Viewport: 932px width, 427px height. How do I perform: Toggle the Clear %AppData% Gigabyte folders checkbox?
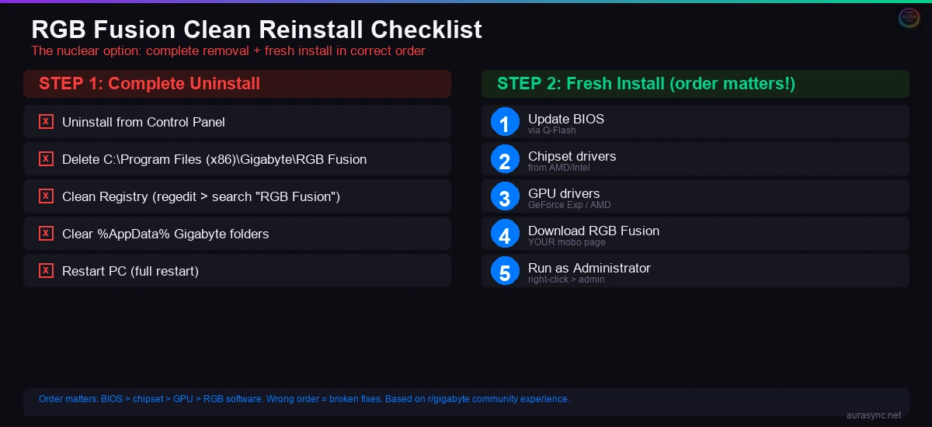tap(47, 234)
